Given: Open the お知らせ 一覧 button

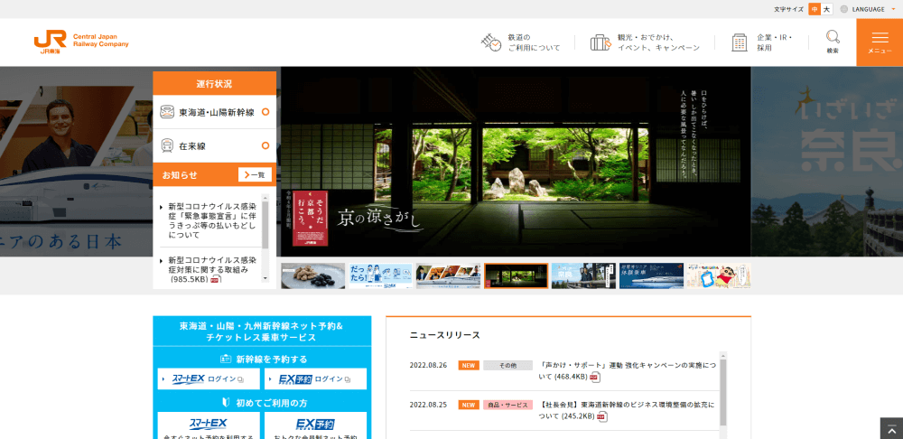Looking at the screenshot, I should coord(255,174).
